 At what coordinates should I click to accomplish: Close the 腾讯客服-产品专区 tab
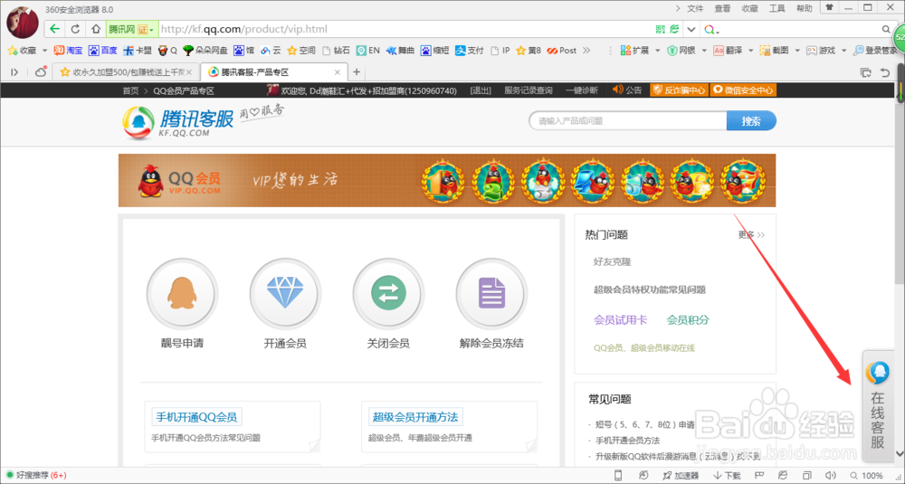tap(338, 72)
